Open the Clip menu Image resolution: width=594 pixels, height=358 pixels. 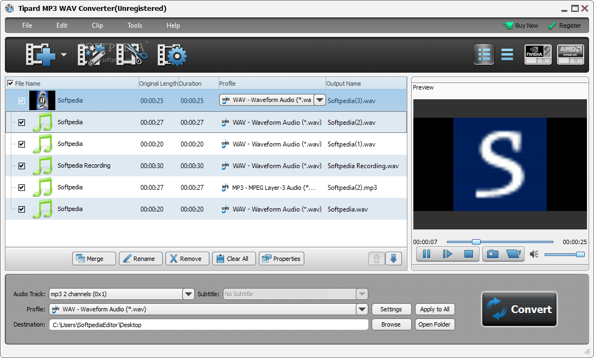pos(97,25)
